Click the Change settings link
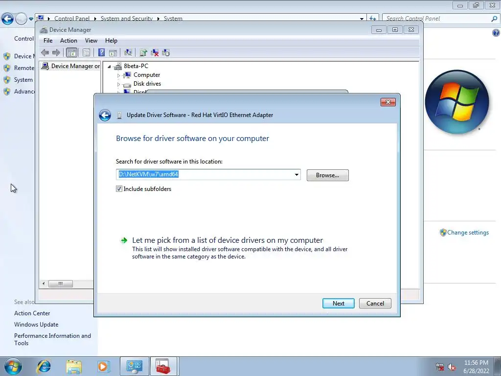Viewport: 501px width, 376px height. click(x=468, y=233)
